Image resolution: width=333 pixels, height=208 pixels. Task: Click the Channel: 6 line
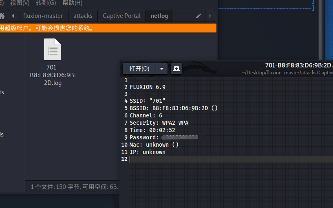click(x=146, y=115)
